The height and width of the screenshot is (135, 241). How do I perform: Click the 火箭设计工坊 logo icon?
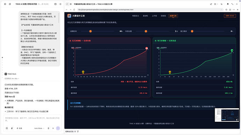tap(69, 16)
